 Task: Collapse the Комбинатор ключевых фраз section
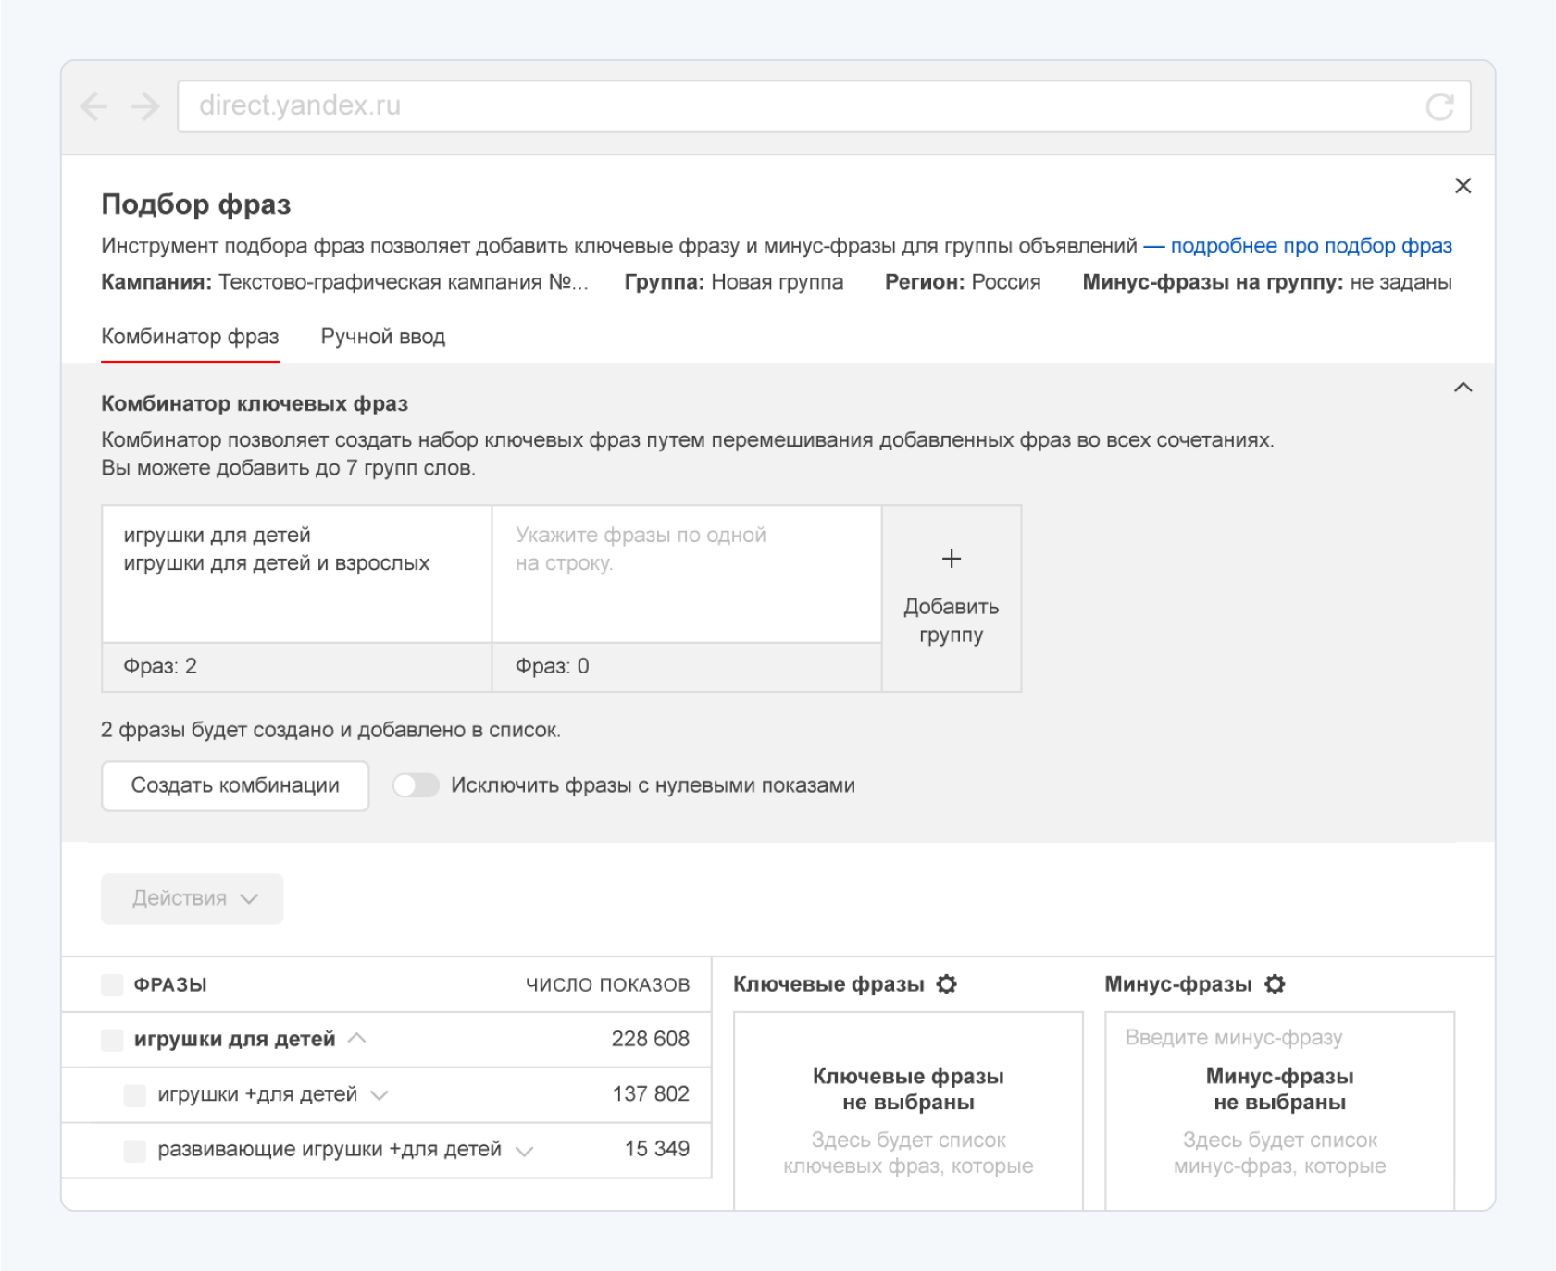[x=1463, y=388]
